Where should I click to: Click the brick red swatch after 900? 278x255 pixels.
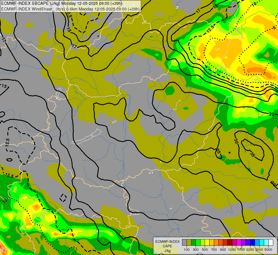[x=225, y=243]
